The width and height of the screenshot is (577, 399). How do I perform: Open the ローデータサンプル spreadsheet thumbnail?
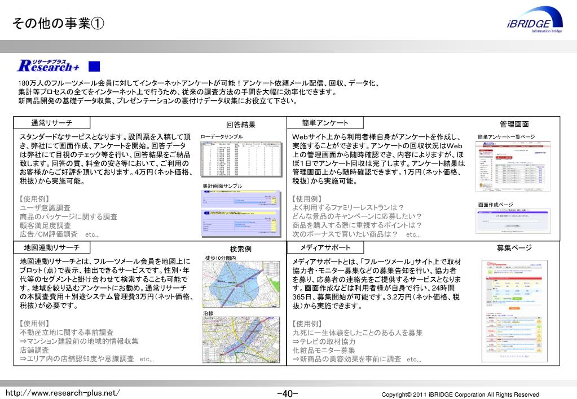241,159
